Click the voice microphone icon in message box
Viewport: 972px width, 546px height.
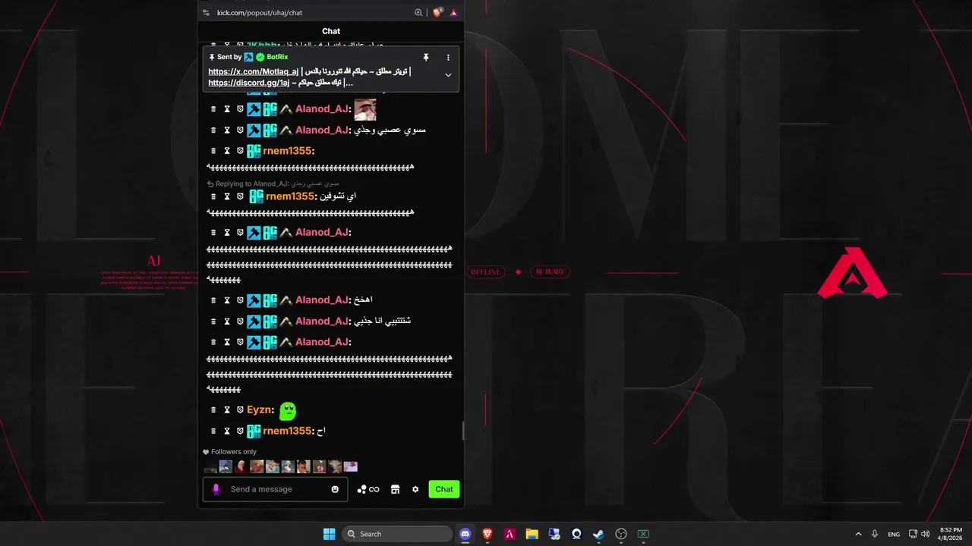tap(216, 489)
